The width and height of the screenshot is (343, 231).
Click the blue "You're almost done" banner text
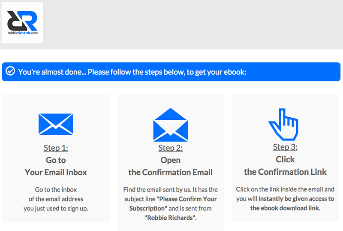pyautogui.click(x=132, y=72)
